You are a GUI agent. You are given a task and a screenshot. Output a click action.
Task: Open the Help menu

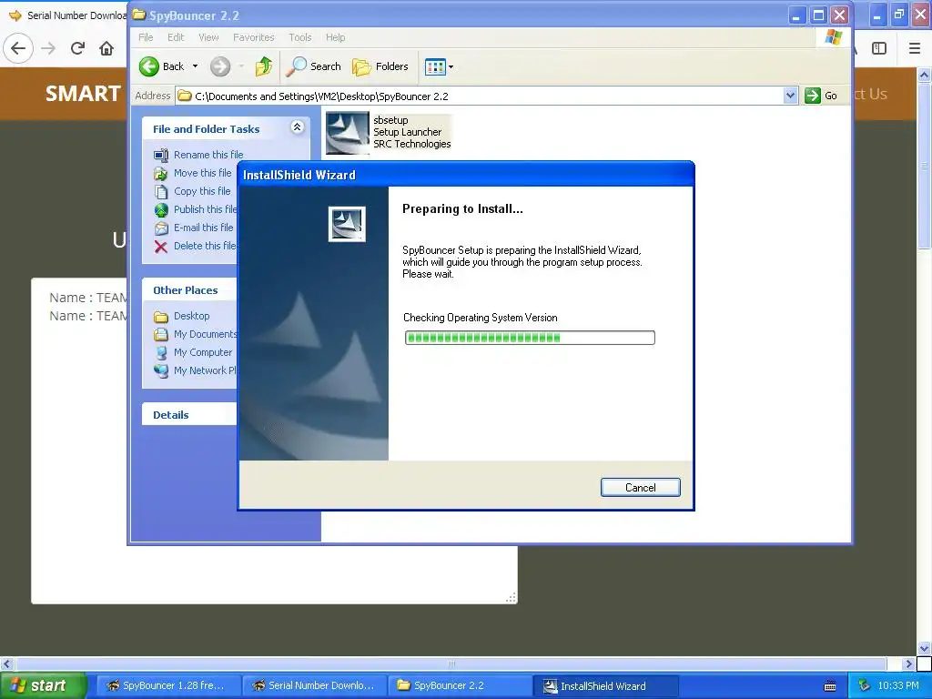[335, 37]
